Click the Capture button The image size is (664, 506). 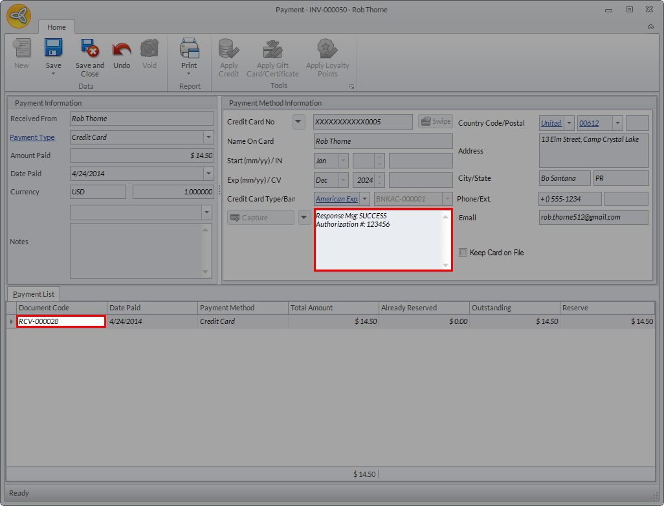tap(260, 218)
